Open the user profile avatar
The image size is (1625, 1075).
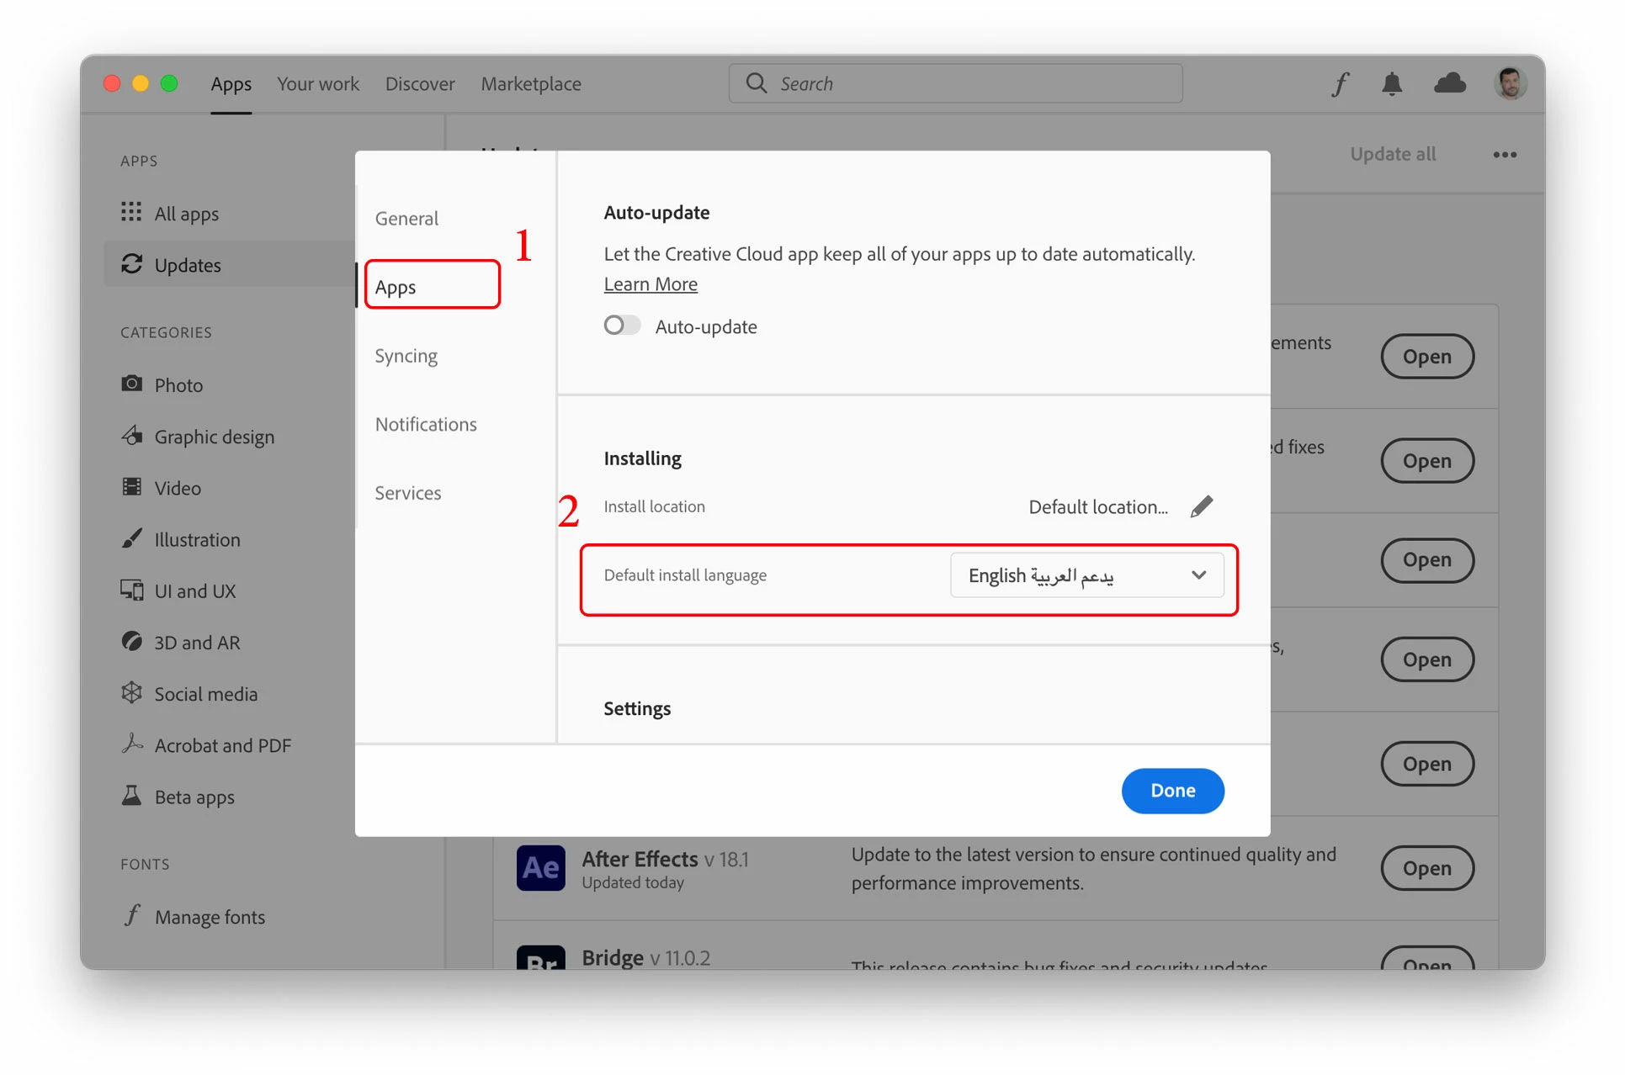[x=1510, y=83]
